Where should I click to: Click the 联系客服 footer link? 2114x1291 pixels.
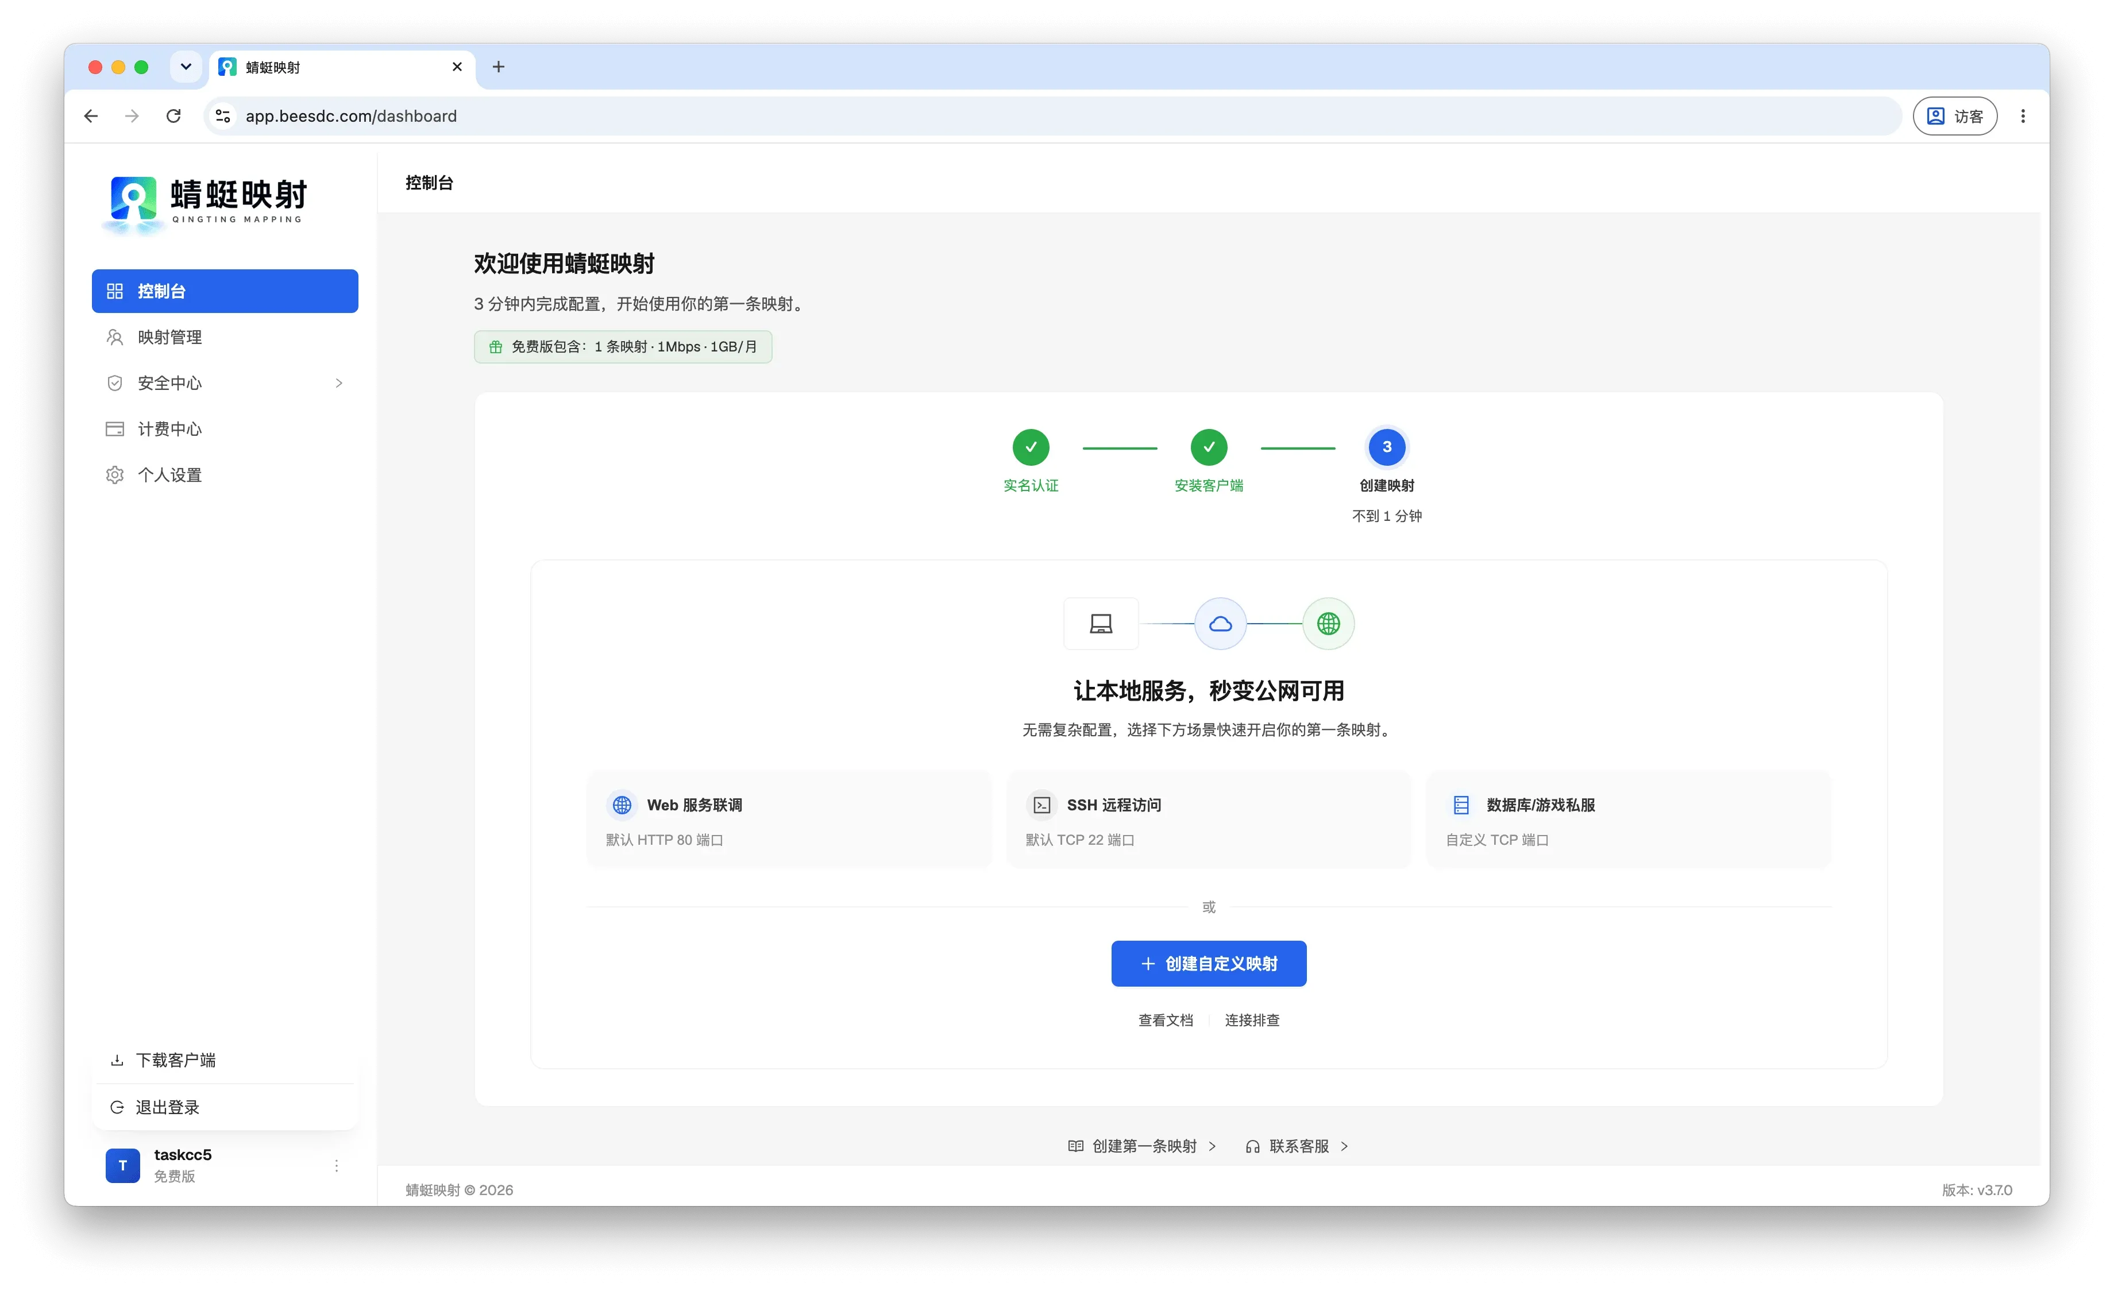click(1297, 1146)
